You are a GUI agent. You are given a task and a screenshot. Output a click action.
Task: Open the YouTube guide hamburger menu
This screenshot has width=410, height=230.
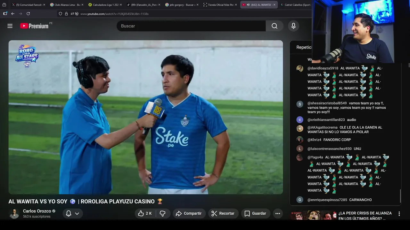[10, 26]
